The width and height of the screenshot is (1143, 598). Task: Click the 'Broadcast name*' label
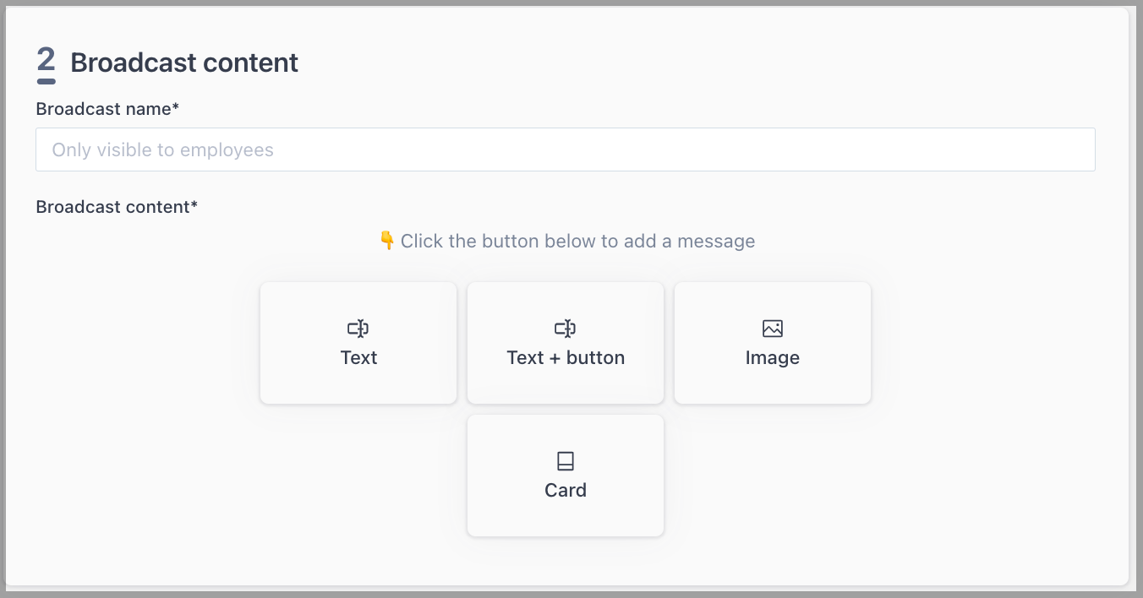107,109
